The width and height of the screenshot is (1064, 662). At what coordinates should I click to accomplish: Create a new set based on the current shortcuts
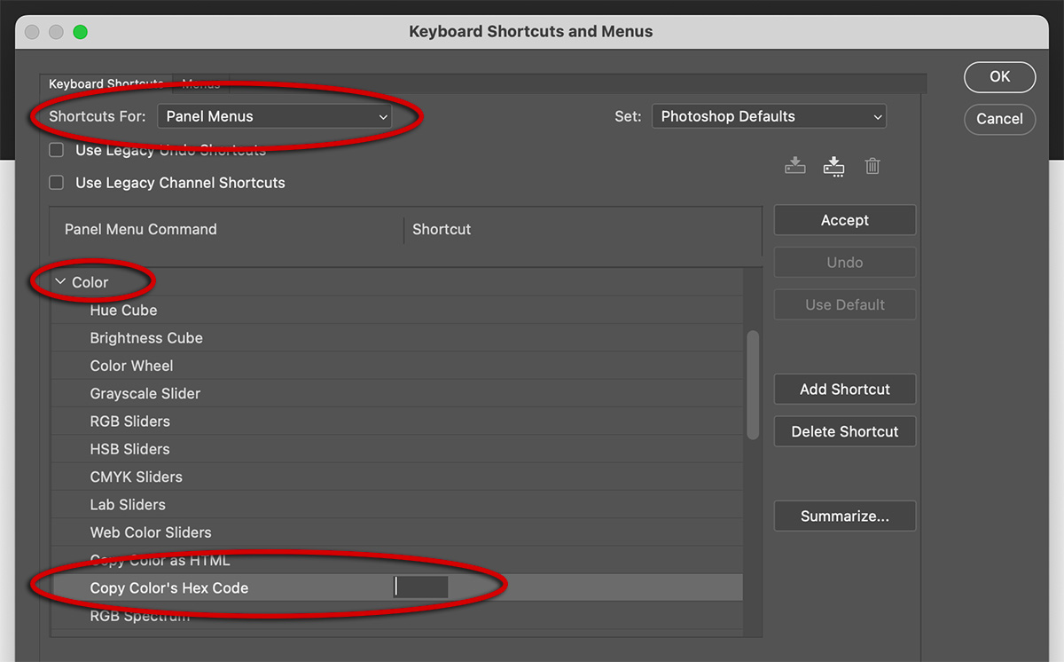click(x=833, y=166)
